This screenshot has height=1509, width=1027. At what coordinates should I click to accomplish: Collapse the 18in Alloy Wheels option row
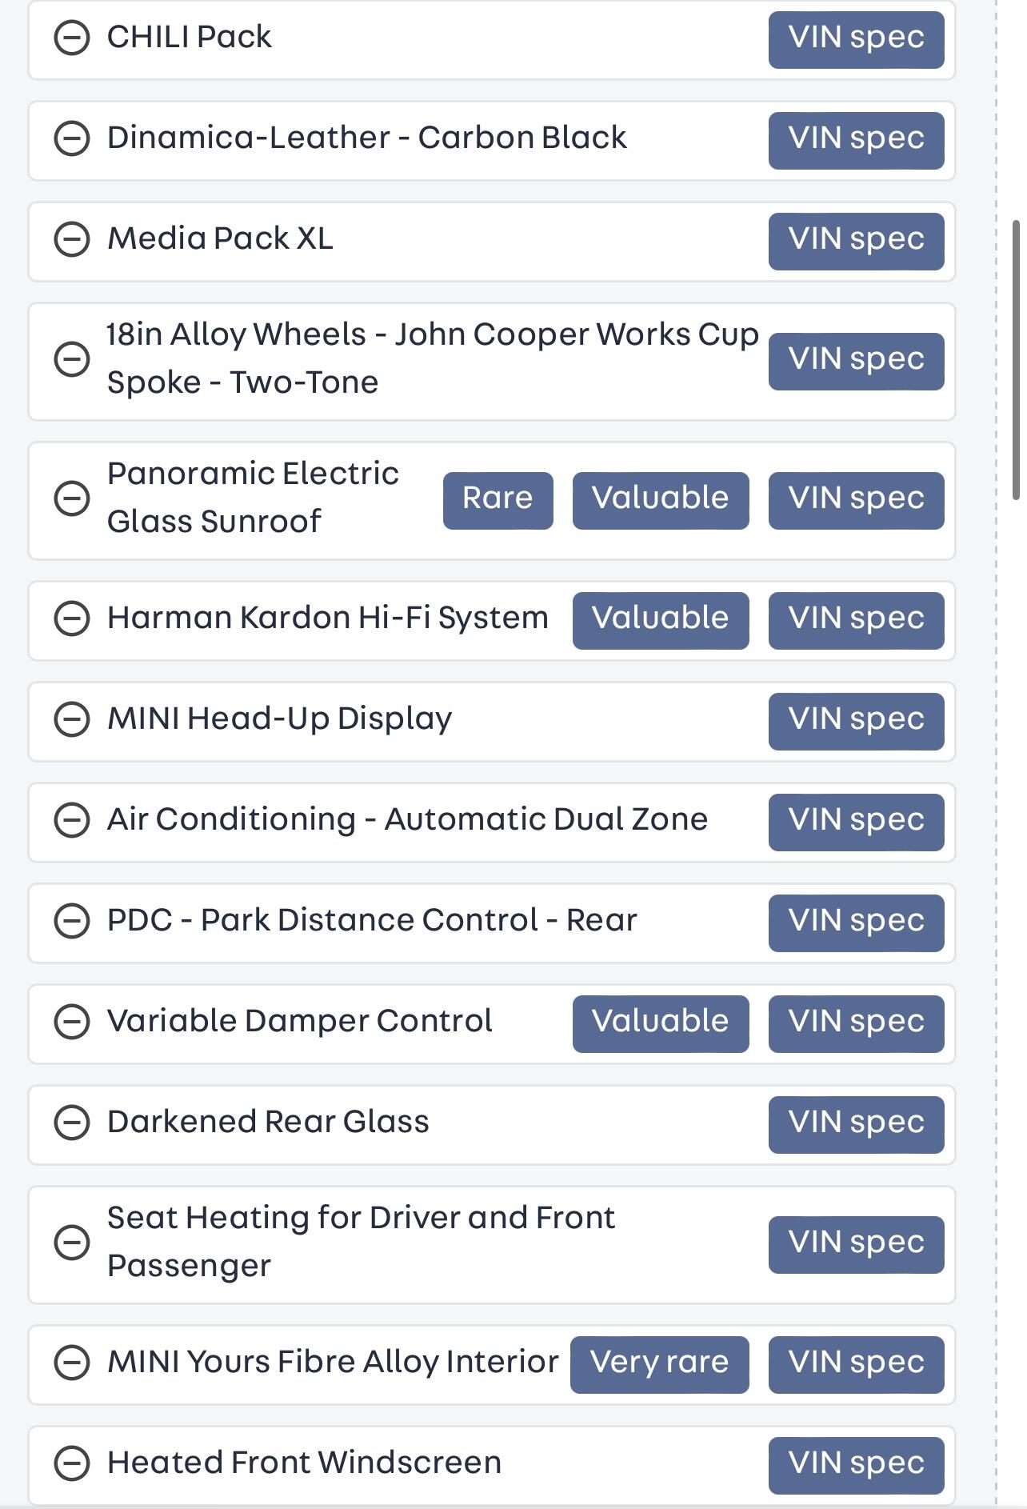click(71, 359)
